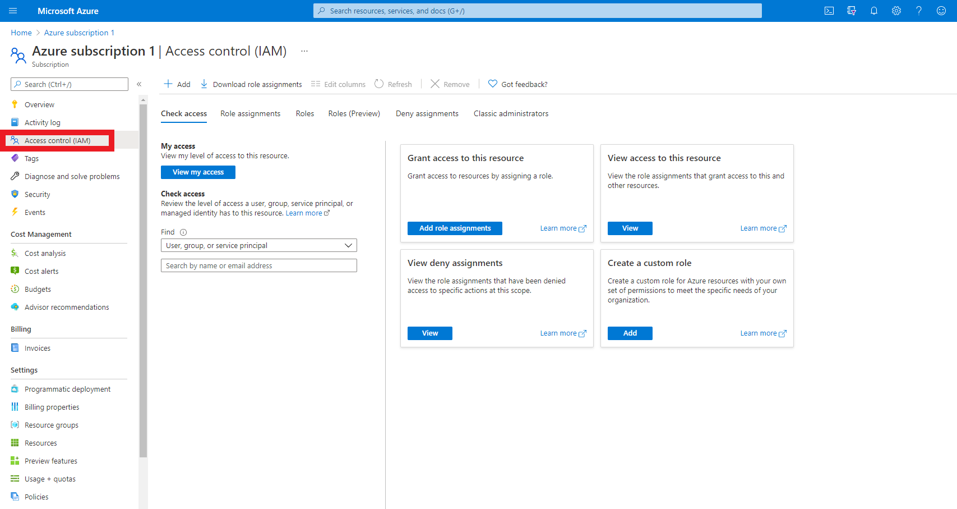Viewport: 957px width, 509px height.
Task: Focus the Search by name or email address field
Action: coord(259,266)
